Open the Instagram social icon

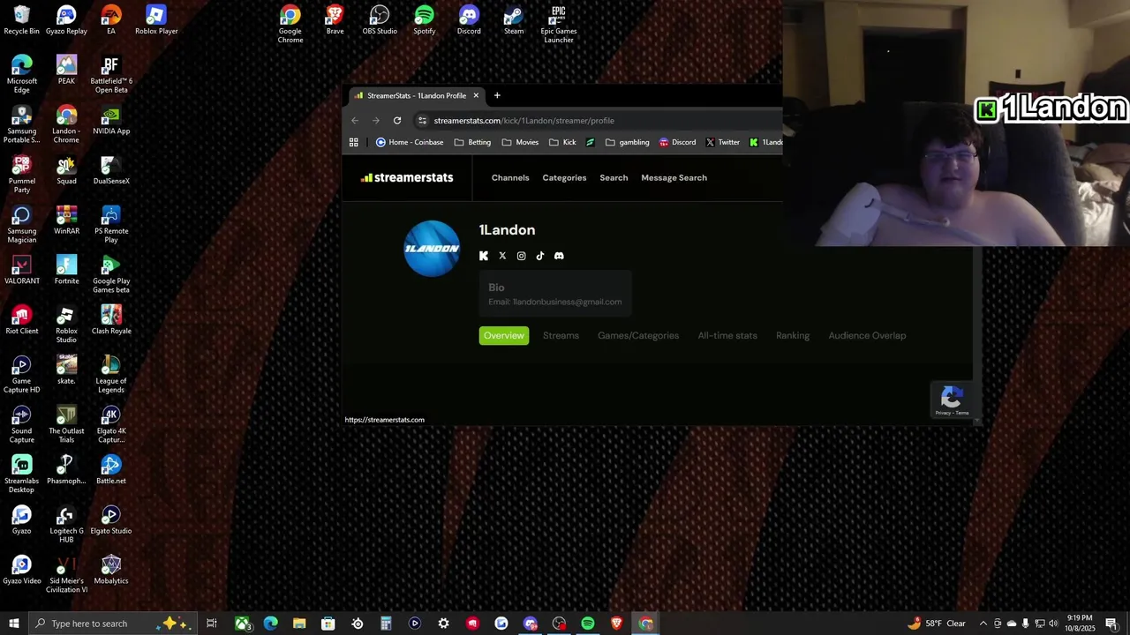point(521,256)
